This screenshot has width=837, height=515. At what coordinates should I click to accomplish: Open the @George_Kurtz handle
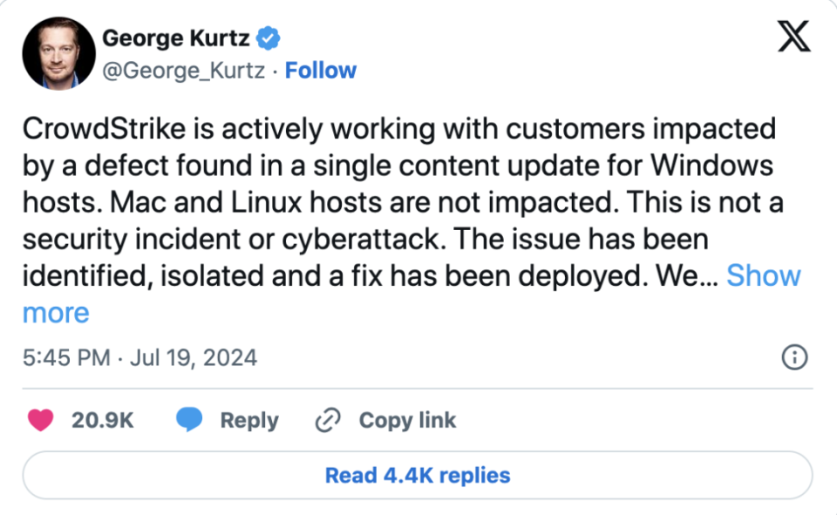coord(184,71)
